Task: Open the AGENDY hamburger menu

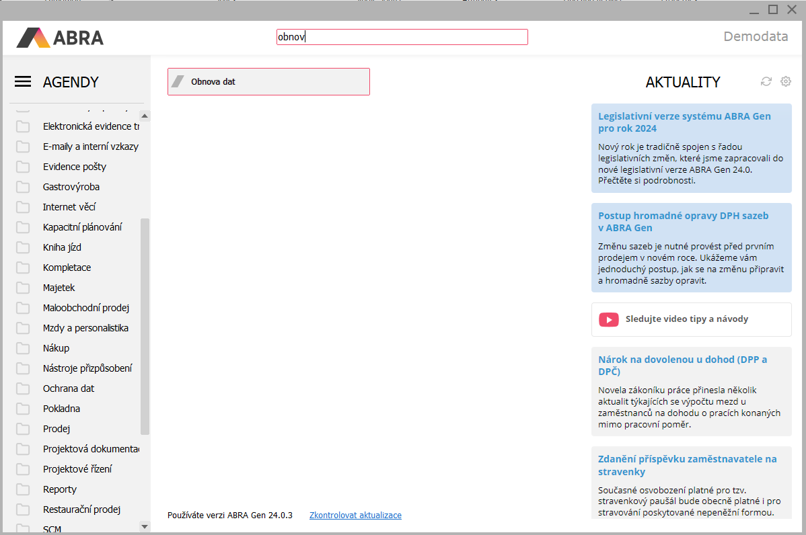Action: pyautogui.click(x=23, y=81)
